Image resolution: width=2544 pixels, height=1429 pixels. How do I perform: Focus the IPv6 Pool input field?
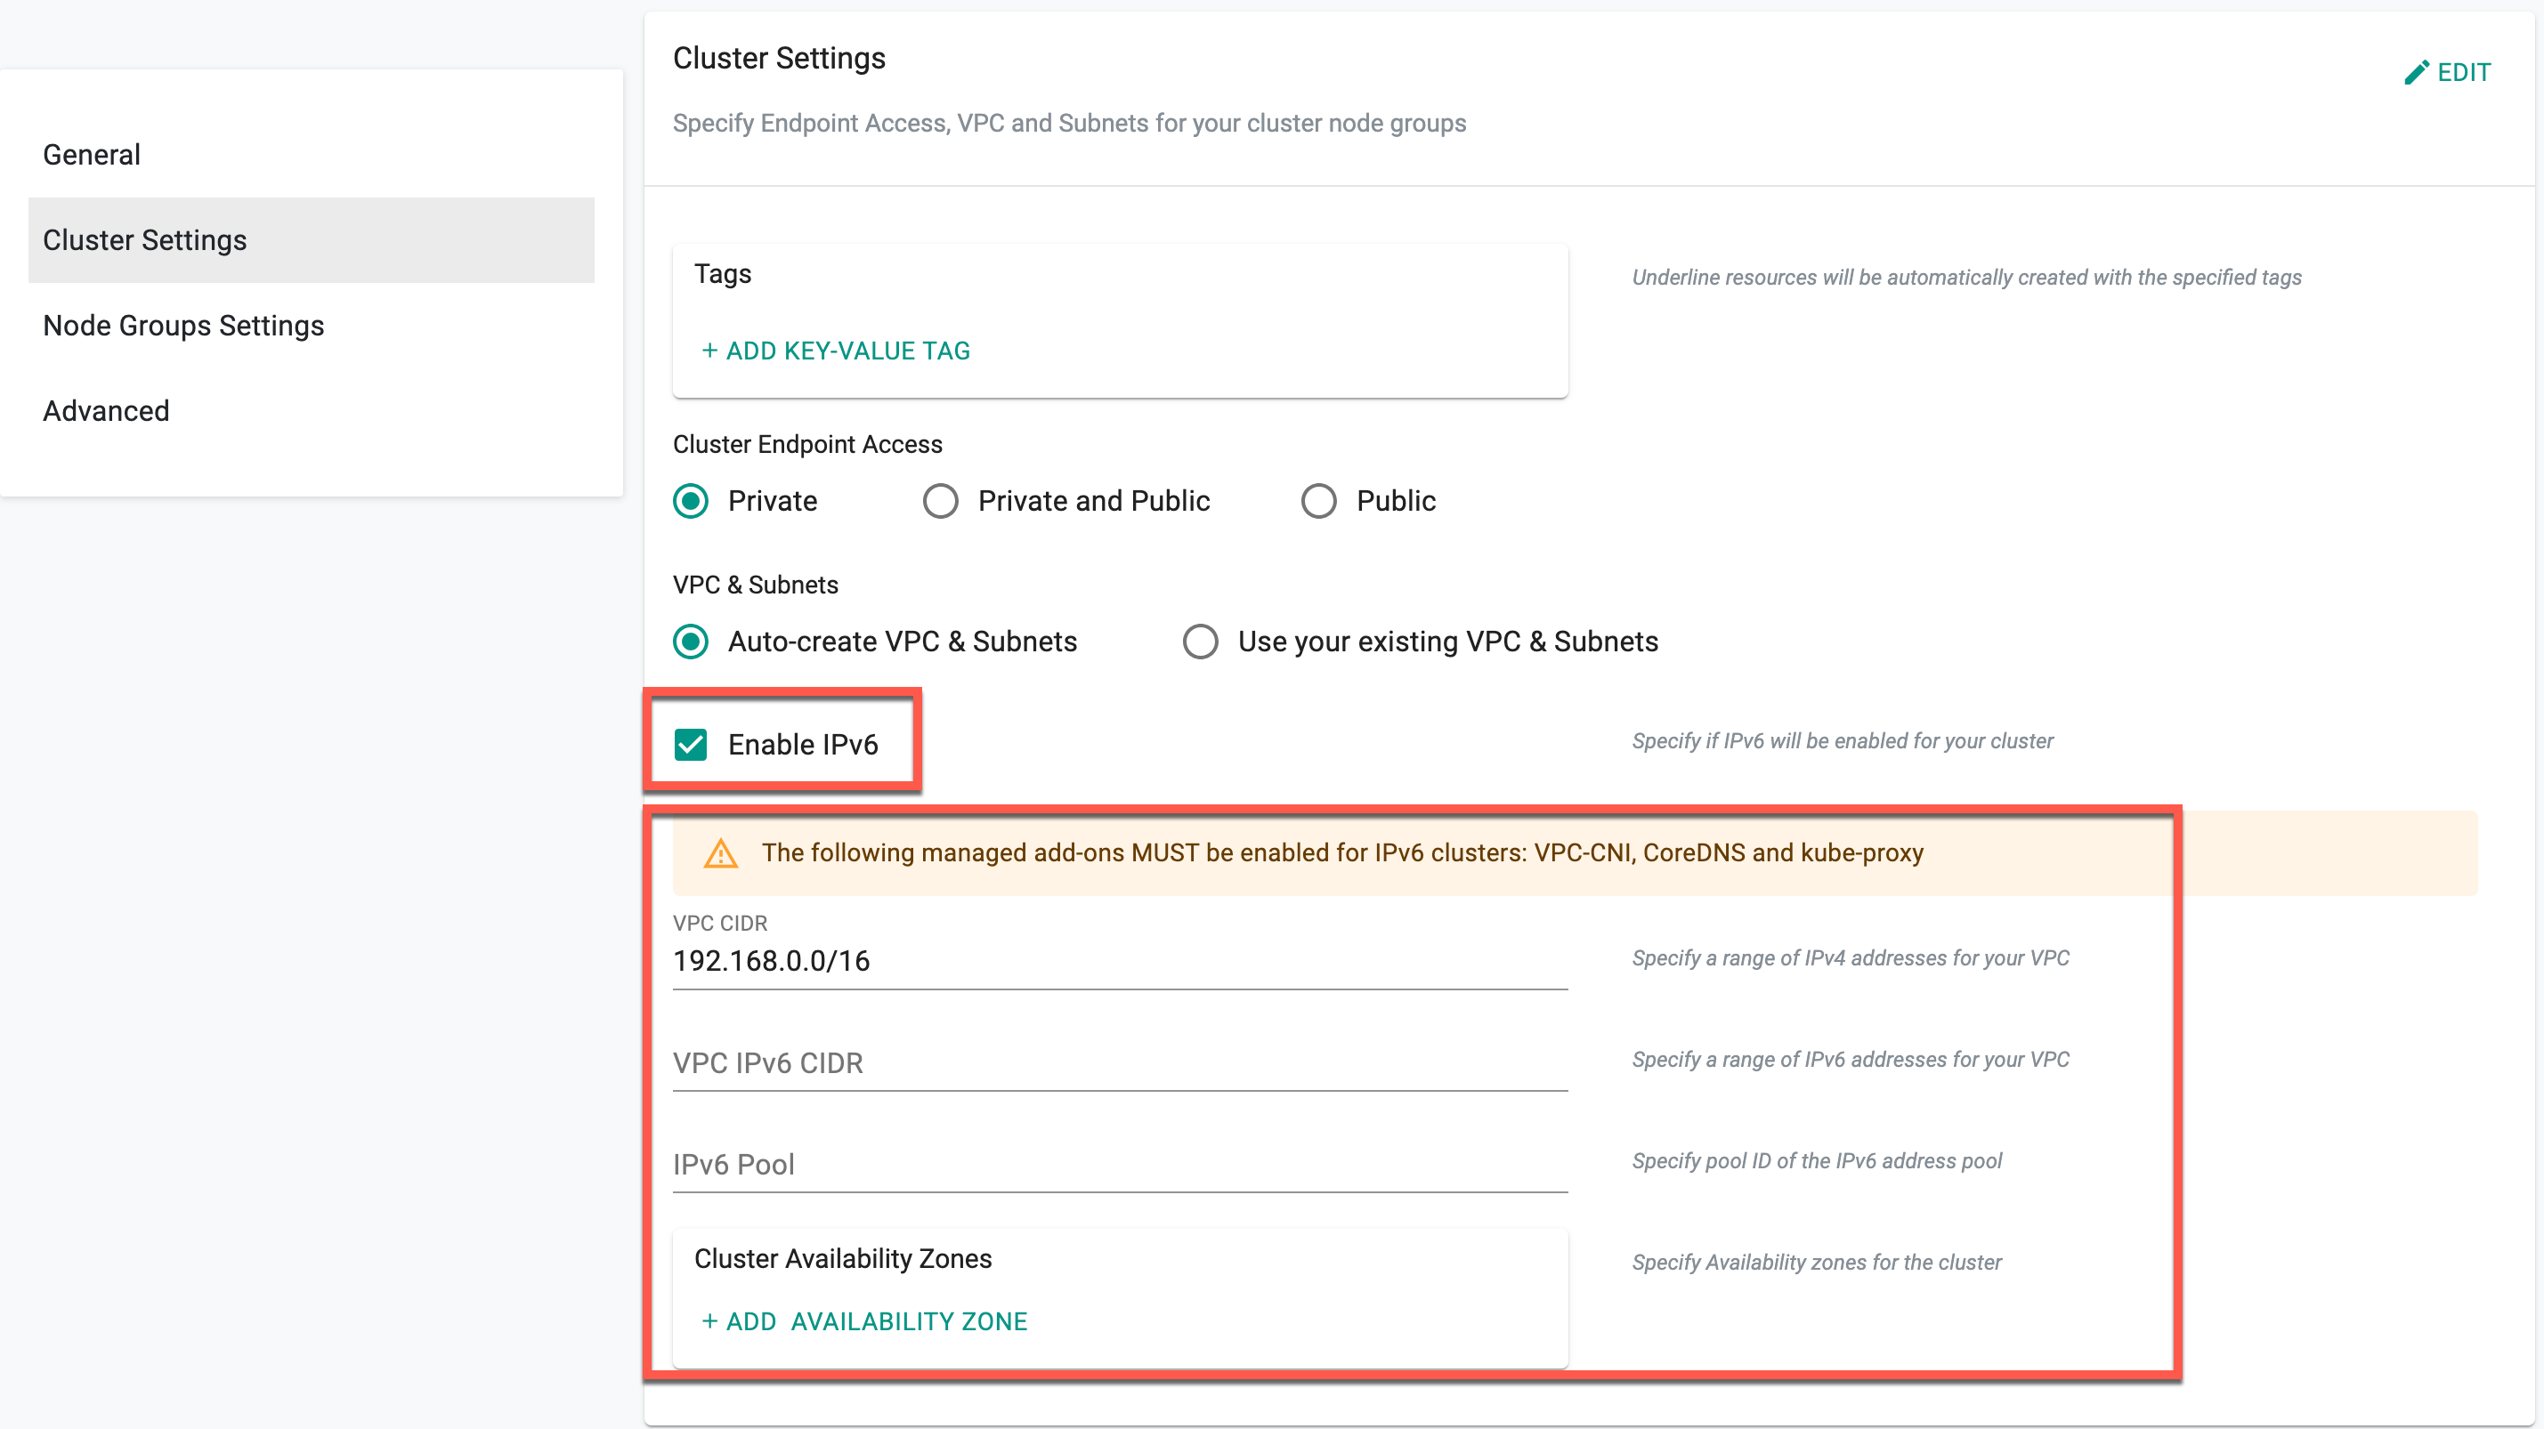coord(1120,1166)
